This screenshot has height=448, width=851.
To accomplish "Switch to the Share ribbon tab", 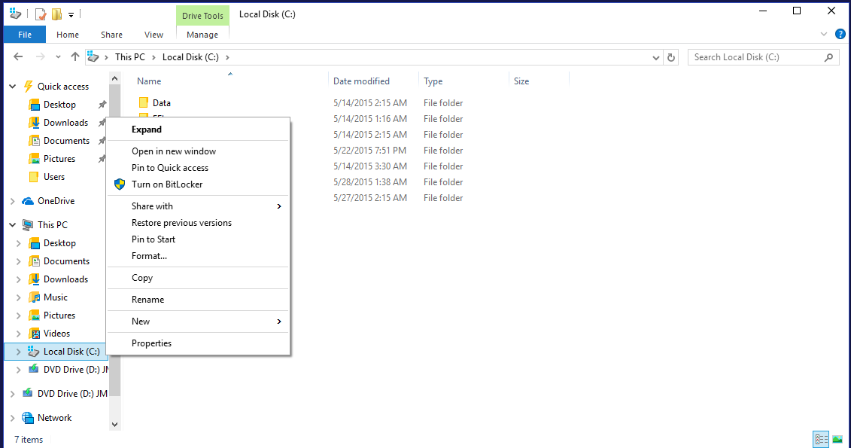I will pyautogui.click(x=111, y=34).
